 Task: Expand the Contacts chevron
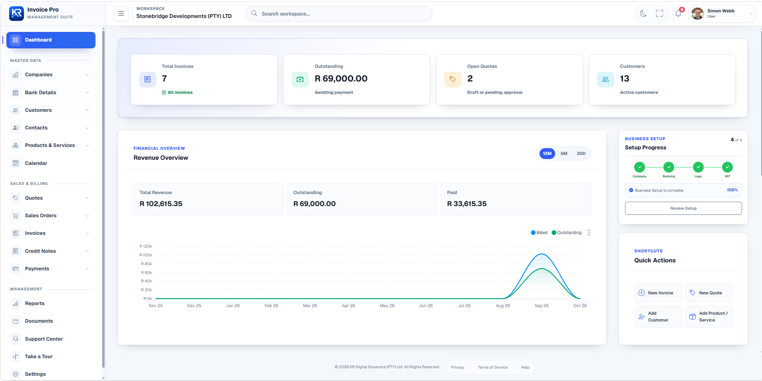87,128
